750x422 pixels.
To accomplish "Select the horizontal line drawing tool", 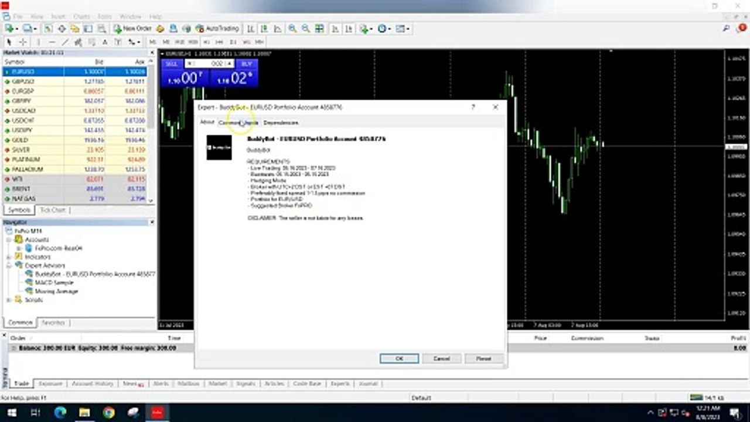I will [x=52, y=42].
